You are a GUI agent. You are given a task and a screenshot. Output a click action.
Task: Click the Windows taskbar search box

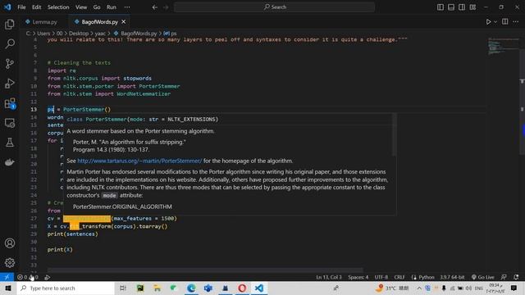(x=66, y=288)
